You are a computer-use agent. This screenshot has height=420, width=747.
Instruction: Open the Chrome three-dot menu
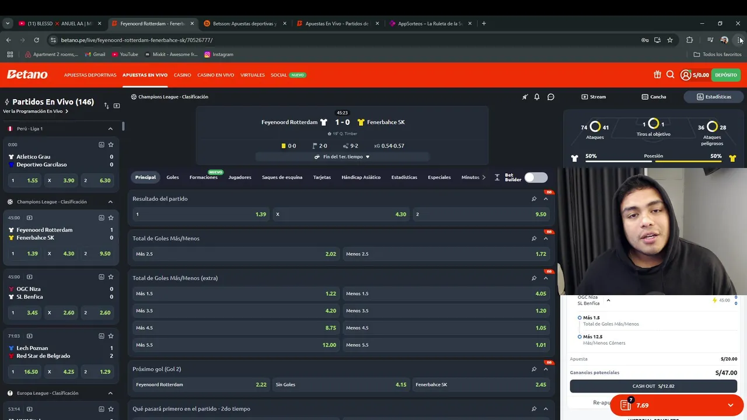(x=739, y=40)
